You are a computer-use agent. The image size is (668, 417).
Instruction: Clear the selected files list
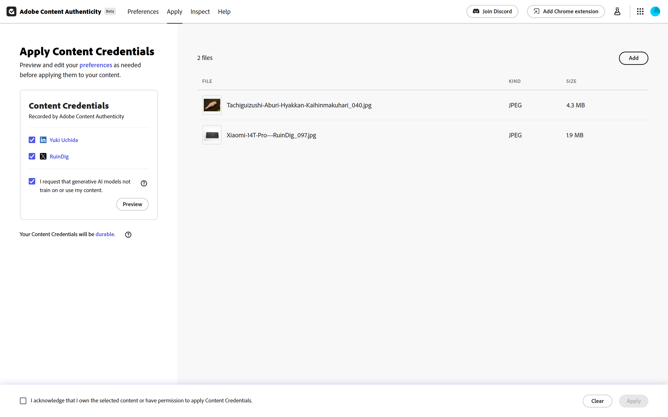597,401
